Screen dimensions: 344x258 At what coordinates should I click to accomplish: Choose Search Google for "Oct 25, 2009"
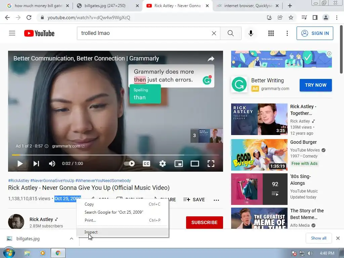click(x=123, y=212)
